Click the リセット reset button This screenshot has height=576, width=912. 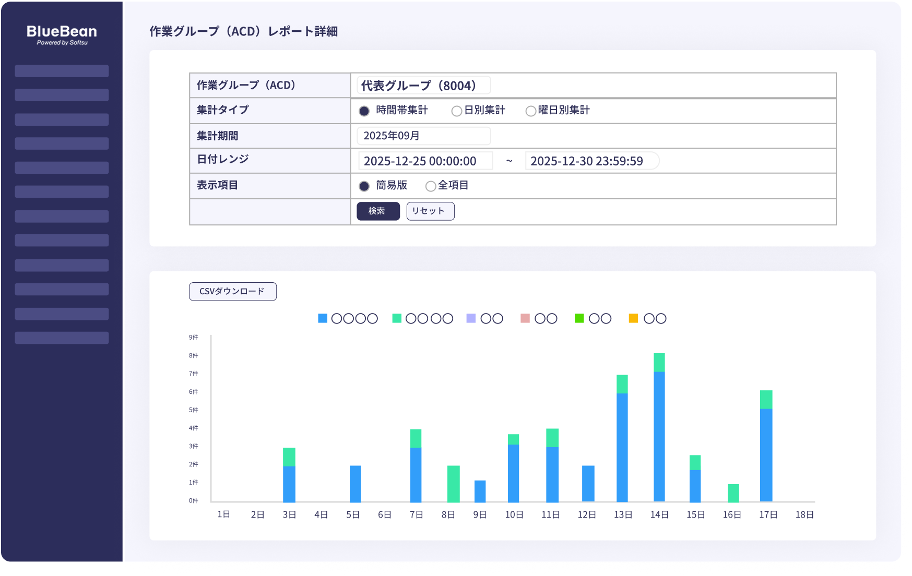click(430, 211)
